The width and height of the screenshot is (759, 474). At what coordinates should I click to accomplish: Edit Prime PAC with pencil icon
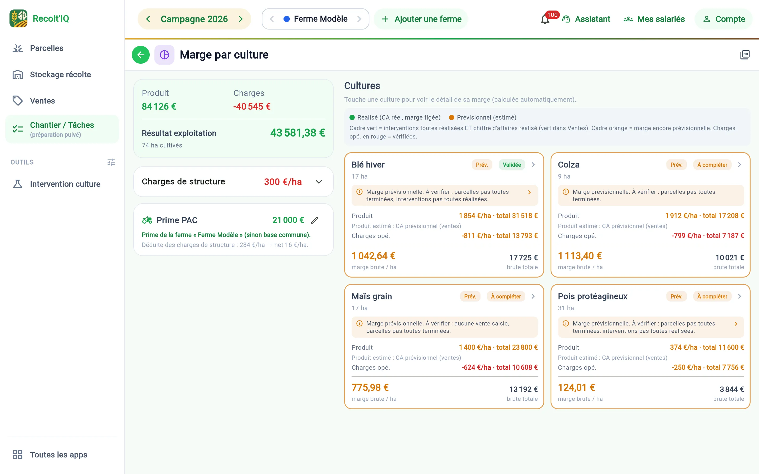(315, 220)
